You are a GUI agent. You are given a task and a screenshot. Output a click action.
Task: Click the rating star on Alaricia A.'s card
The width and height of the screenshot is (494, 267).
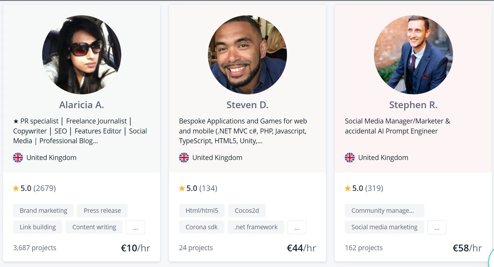coord(16,188)
